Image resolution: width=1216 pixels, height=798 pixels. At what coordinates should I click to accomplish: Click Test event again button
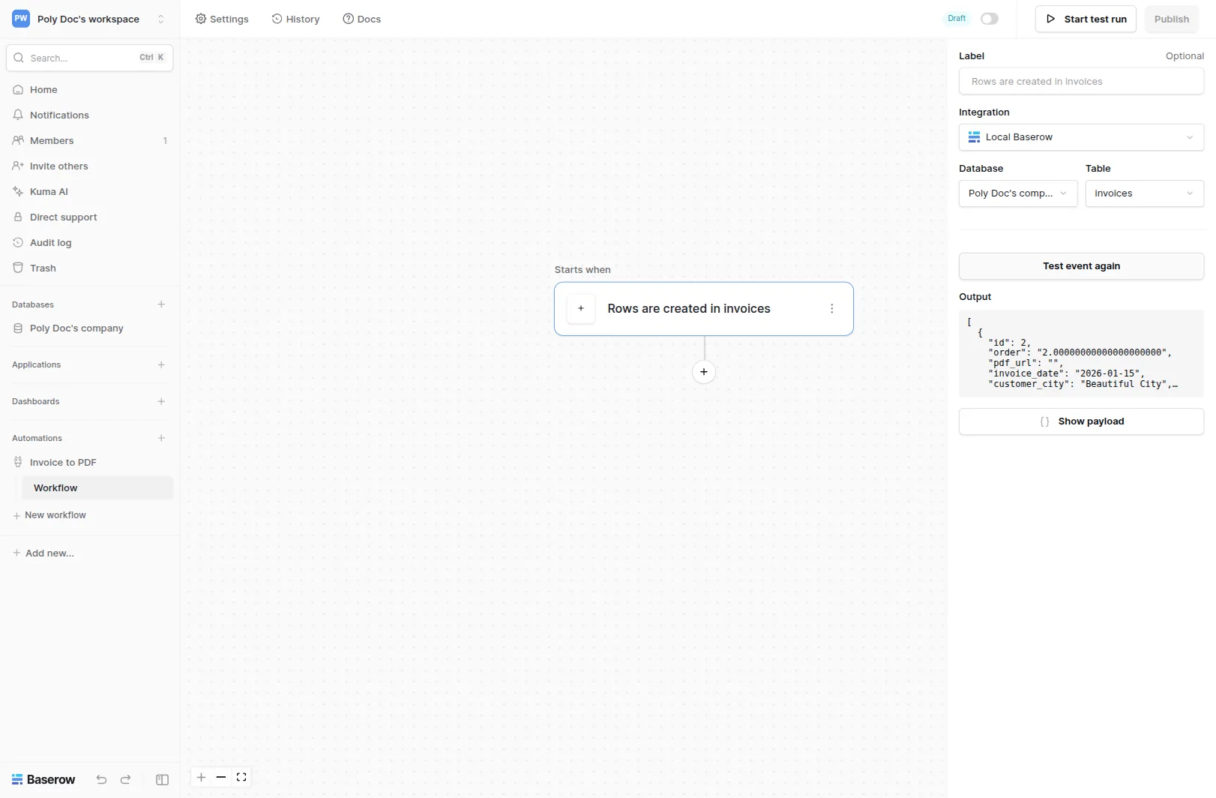point(1081,266)
